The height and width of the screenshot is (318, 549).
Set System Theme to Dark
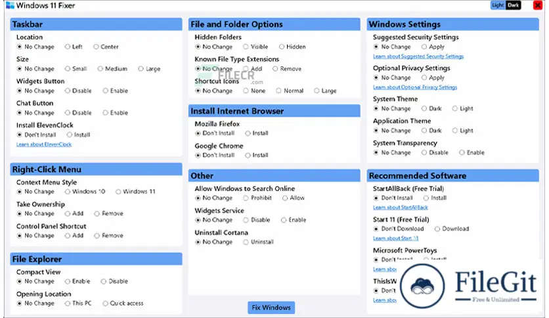tap(431, 108)
